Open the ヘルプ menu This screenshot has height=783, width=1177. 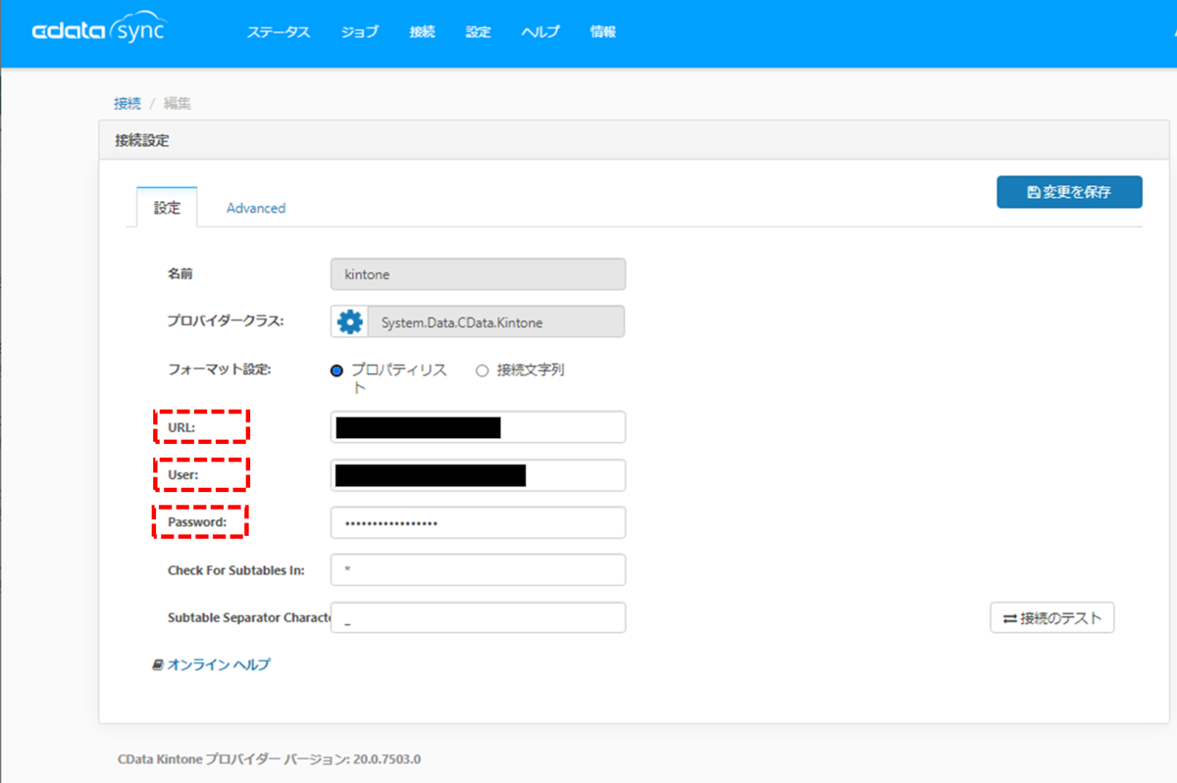pyautogui.click(x=540, y=32)
